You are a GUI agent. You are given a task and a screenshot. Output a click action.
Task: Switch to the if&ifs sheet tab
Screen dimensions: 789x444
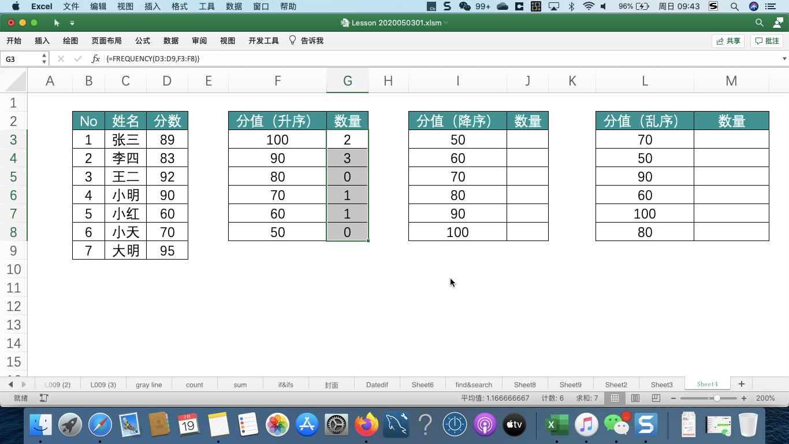[286, 384]
